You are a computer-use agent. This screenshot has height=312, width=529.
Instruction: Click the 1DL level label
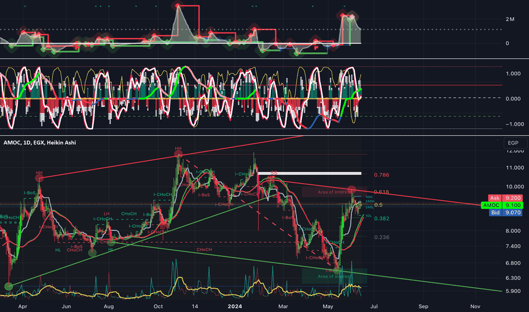369,216
